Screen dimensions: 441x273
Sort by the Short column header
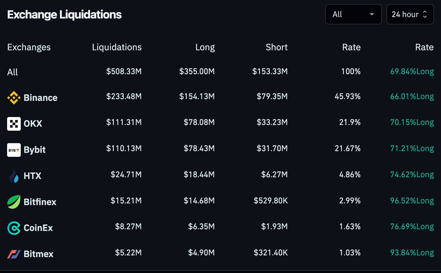pyautogui.click(x=276, y=47)
